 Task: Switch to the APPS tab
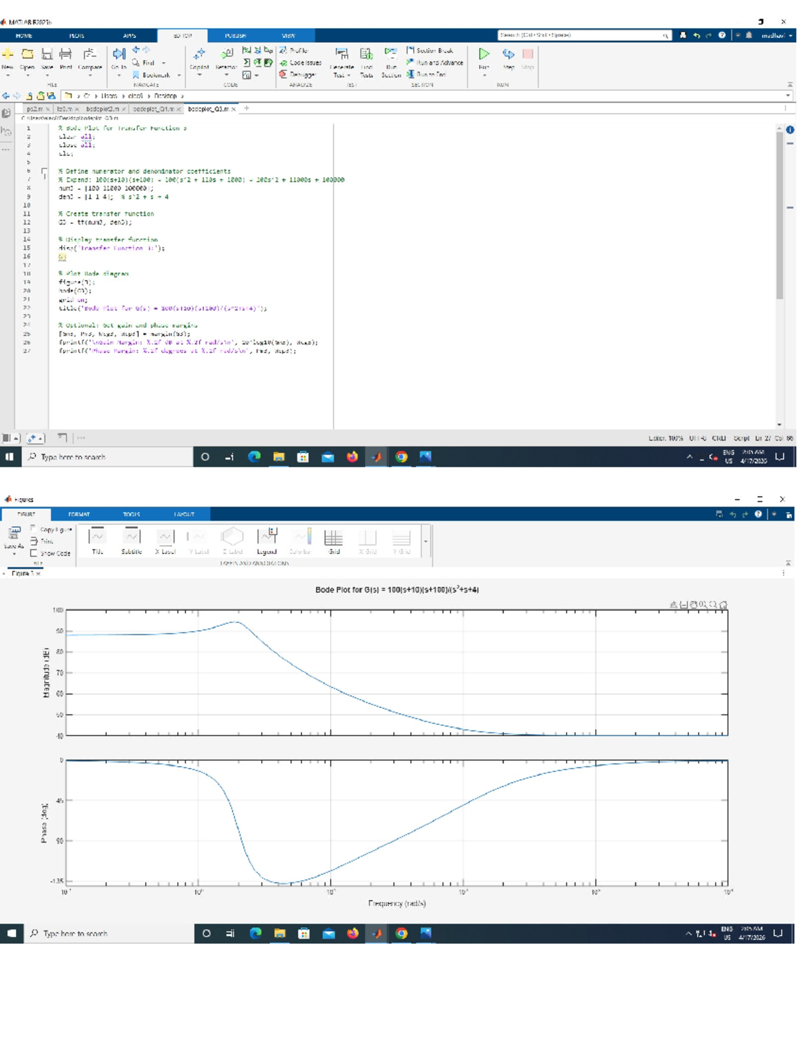[x=130, y=35]
